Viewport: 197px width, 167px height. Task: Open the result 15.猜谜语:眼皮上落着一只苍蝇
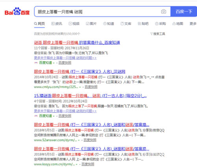(x=90, y=96)
